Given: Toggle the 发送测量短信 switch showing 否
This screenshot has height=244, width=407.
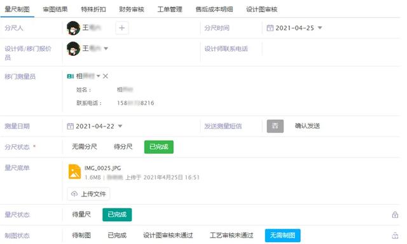Looking at the screenshot, I should [x=275, y=126].
